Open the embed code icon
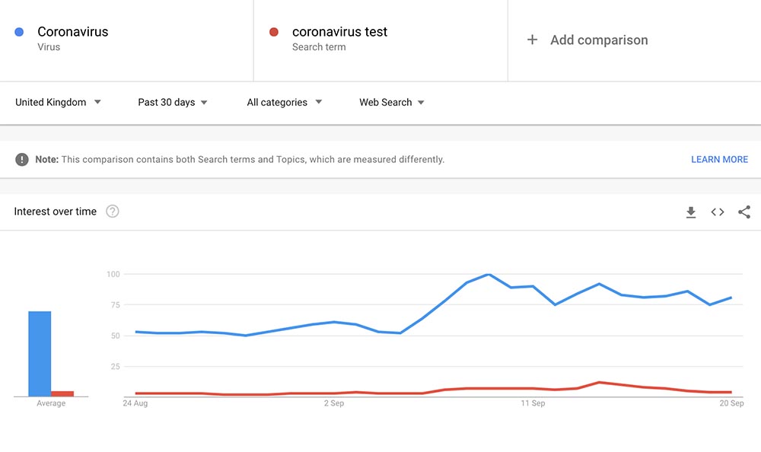Screen dimensions: 761x452 718,212
